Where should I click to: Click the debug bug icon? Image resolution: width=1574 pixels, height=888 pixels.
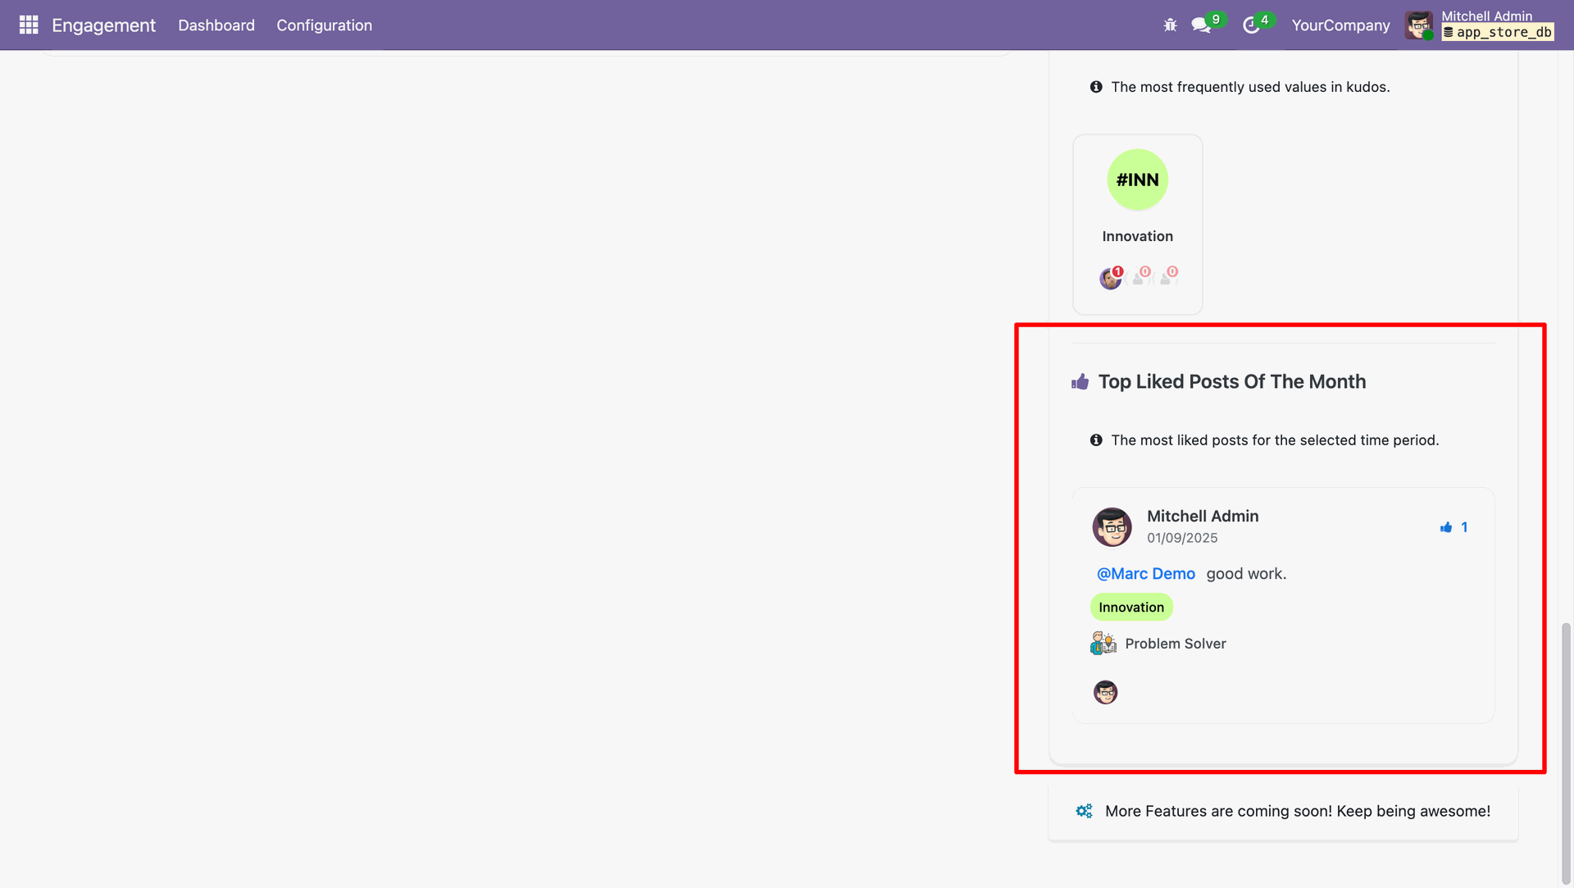[1170, 25]
